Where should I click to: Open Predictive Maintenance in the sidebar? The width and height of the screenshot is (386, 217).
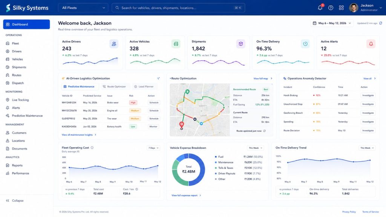pyautogui.click(x=26, y=116)
